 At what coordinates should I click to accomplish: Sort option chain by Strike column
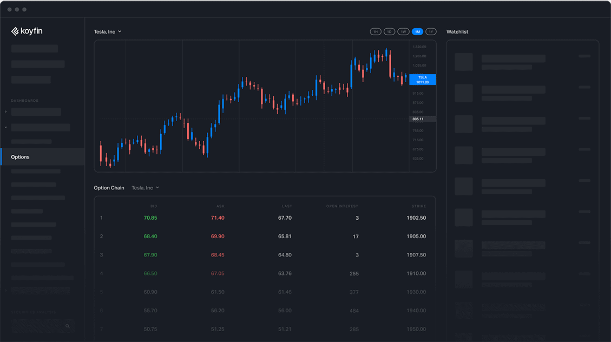[x=418, y=206]
